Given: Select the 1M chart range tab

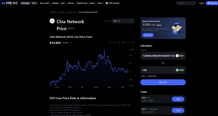Looking at the screenshot, I should (x=119, y=43).
